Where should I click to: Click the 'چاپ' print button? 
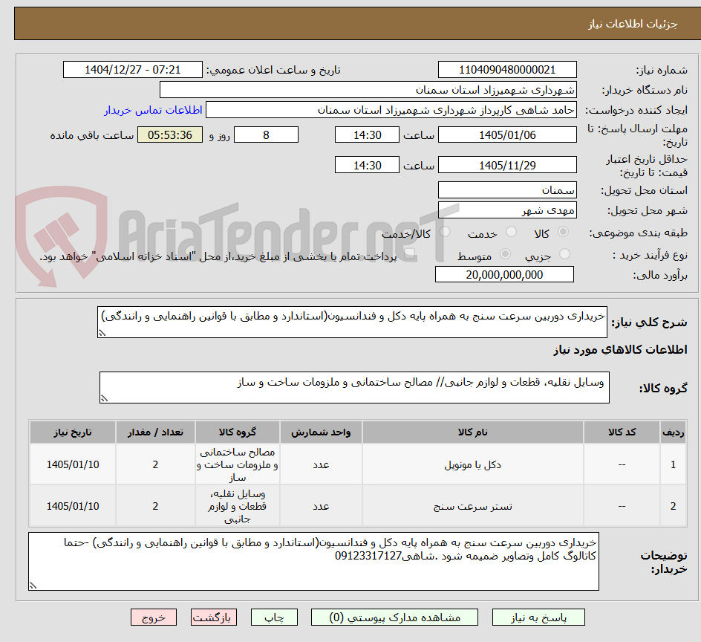pos(274,617)
